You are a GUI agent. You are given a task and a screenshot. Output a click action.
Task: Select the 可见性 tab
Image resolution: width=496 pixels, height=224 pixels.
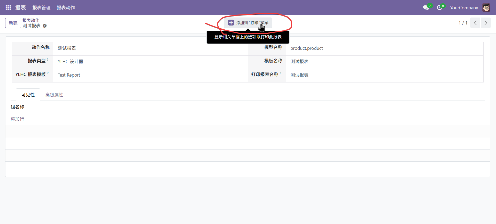point(28,95)
